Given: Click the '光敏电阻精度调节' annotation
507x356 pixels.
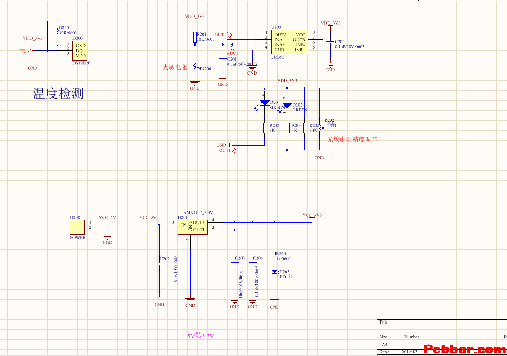Looking at the screenshot, I should 352,139.
